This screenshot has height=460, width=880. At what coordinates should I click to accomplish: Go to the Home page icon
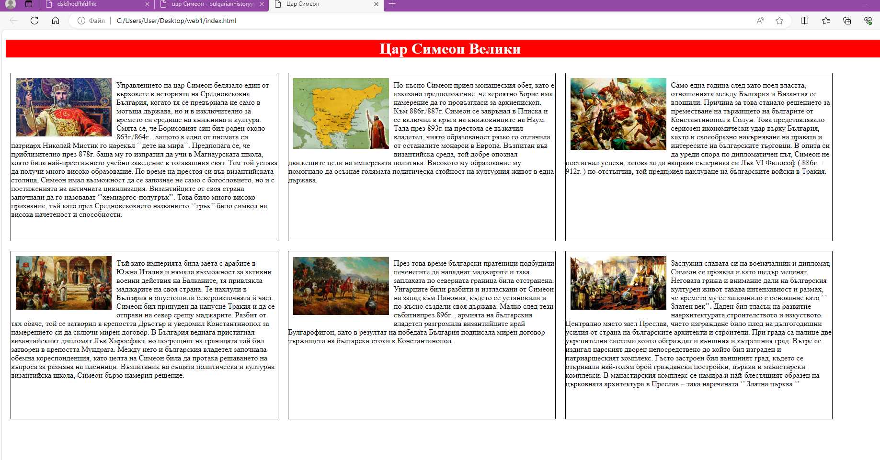[x=56, y=21]
